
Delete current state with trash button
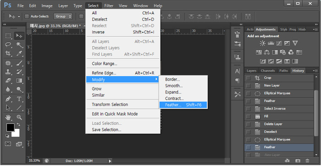pos(307,160)
